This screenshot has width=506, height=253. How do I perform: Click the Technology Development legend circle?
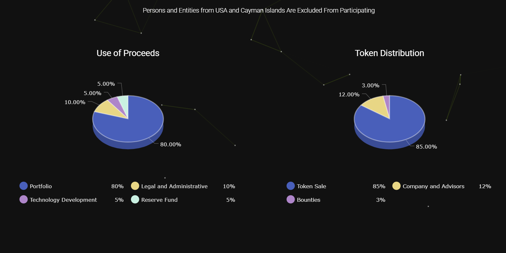point(24,199)
